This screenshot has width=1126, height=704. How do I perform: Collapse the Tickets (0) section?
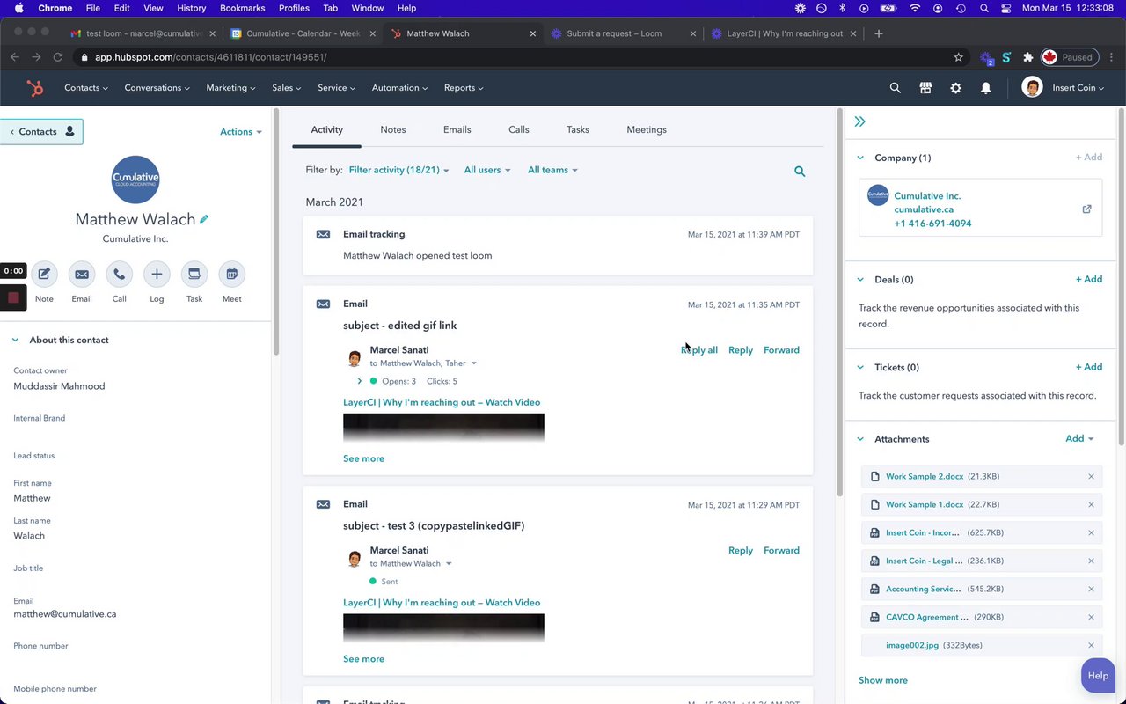tap(860, 368)
